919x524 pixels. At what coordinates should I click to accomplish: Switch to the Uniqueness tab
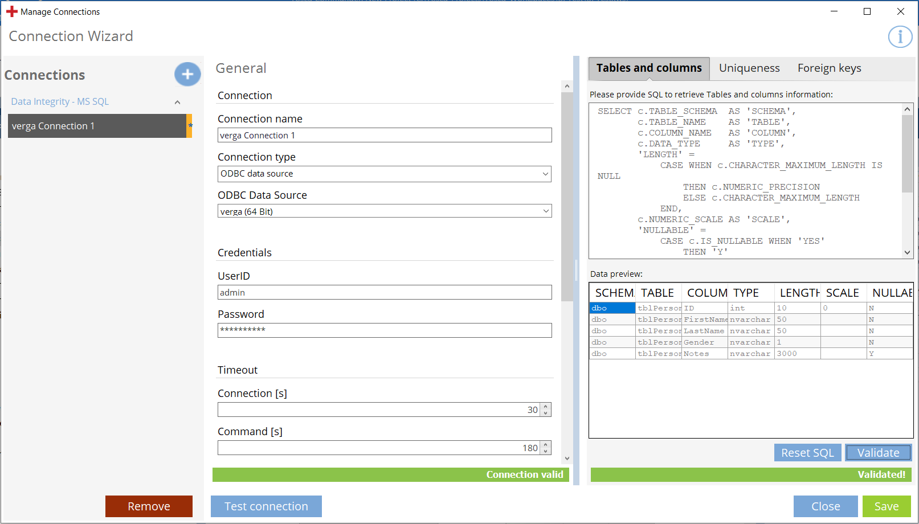pyautogui.click(x=749, y=68)
